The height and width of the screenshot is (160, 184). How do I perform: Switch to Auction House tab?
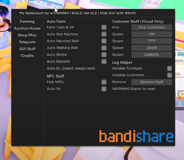pos(27,28)
